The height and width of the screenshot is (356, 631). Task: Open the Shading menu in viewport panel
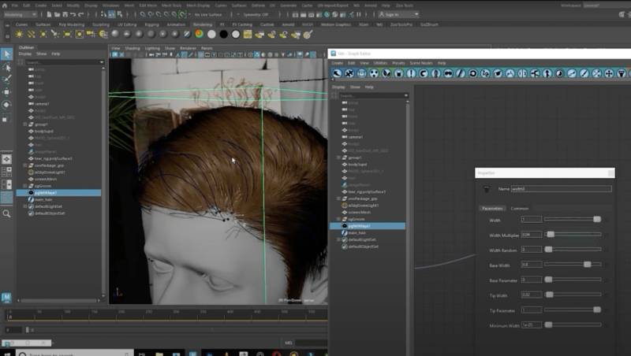[x=132, y=48]
